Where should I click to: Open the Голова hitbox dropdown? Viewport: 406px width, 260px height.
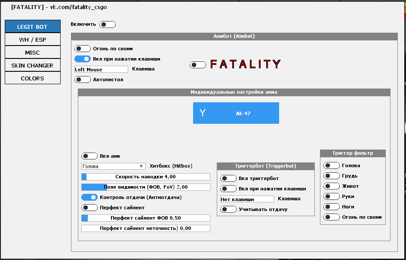114,166
